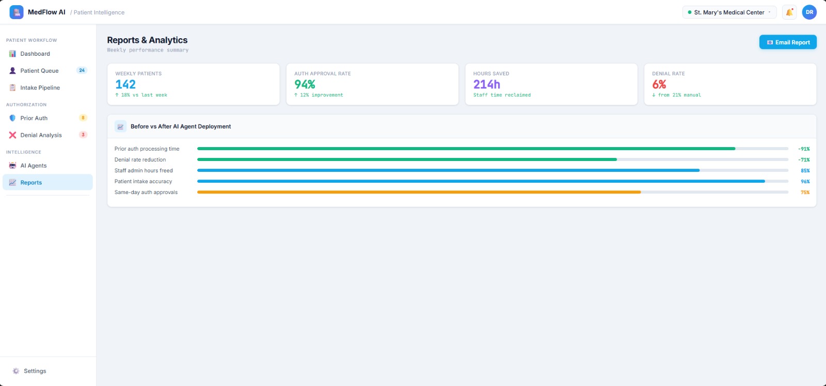Click the Reports & Analytics heading
Image resolution: width=826 pixels, height=386 pixels.
click(x=147, y=40)
